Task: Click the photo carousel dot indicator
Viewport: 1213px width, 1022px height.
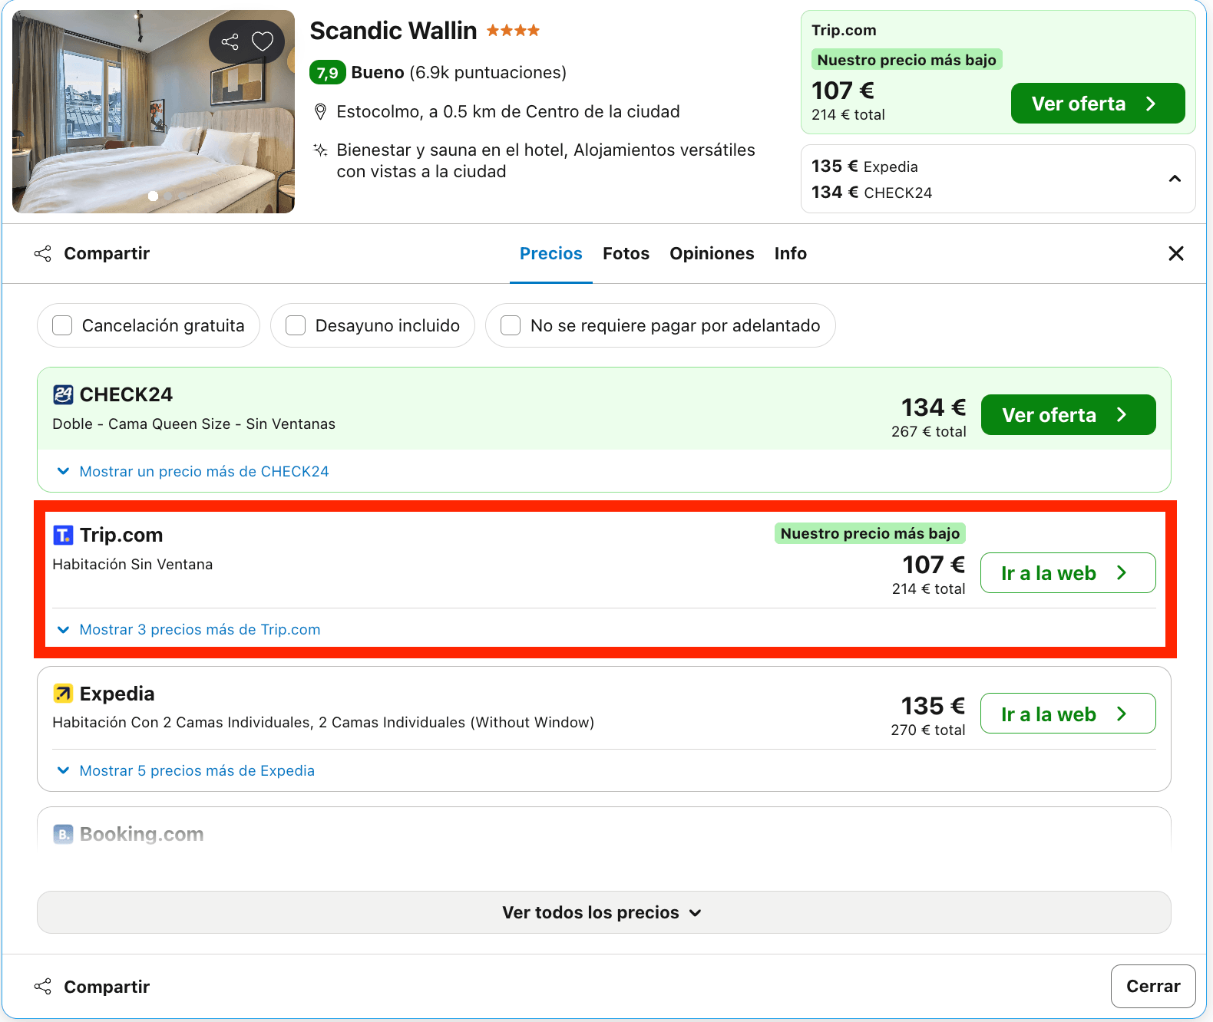Action: (x=154, y=196)
